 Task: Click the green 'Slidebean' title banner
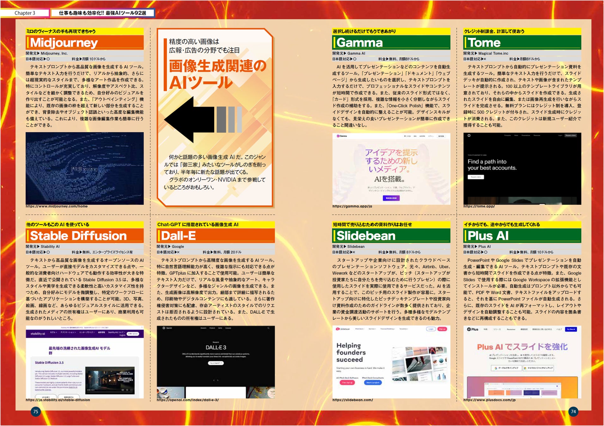391,236
